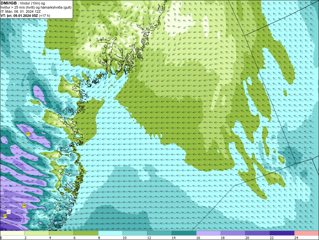Click the legend scale label '20'

[x=247, y=238]
